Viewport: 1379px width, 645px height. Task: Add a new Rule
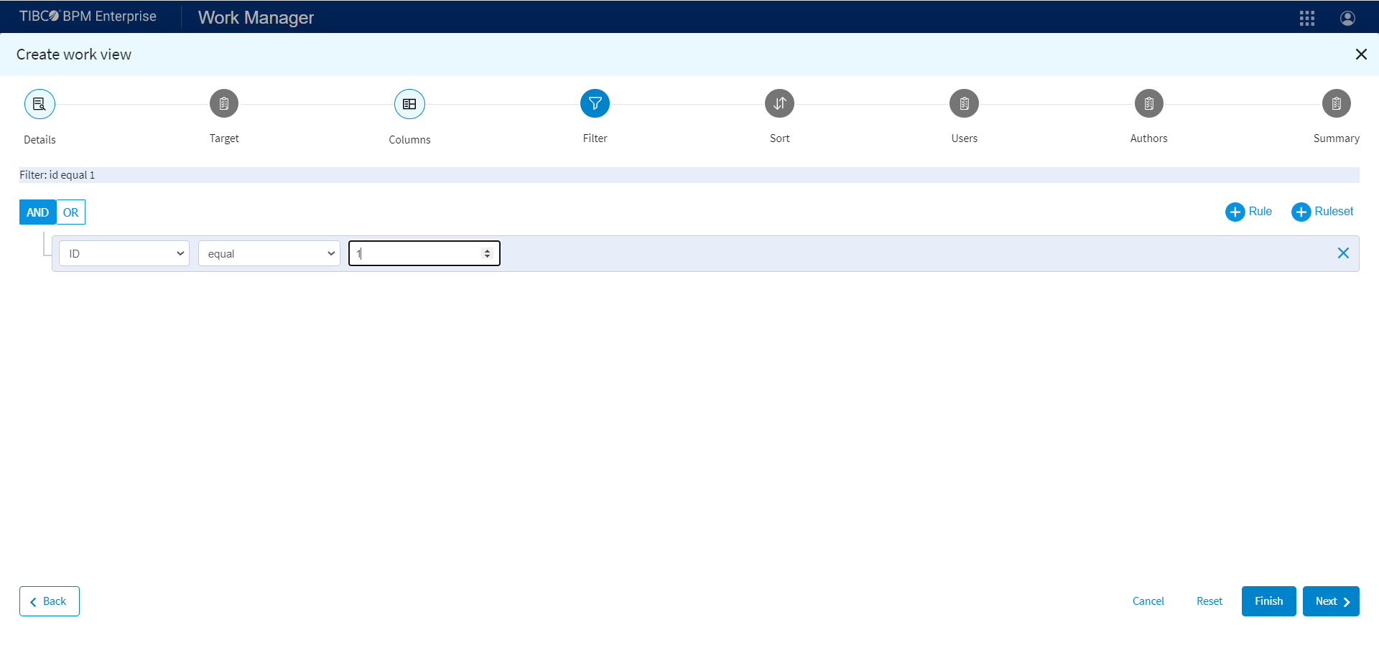click(1249, 212)
